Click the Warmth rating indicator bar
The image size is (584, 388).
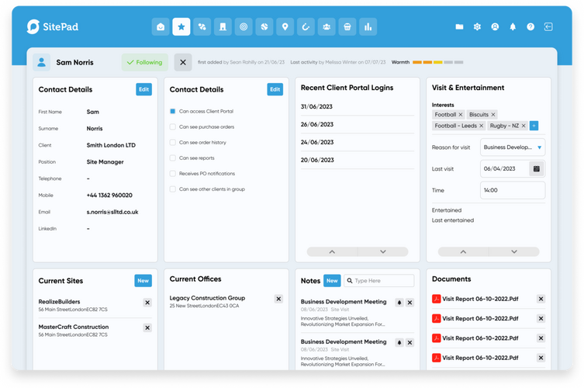438,62
